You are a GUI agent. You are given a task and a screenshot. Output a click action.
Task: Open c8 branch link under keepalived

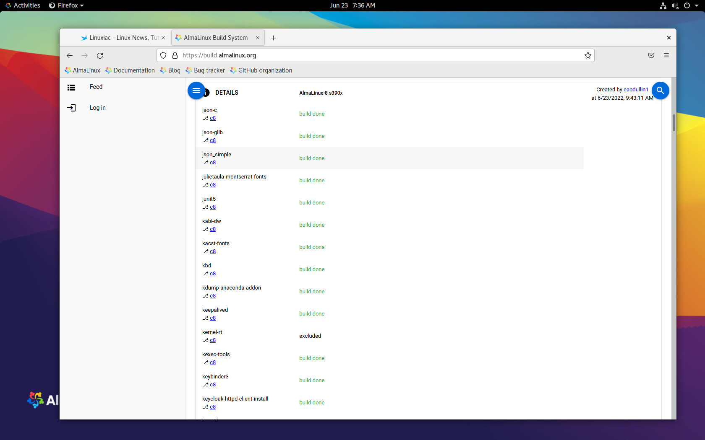click(x=213, y=318)
